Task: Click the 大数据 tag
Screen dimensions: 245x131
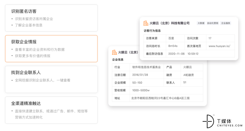Action: point(201,23)
